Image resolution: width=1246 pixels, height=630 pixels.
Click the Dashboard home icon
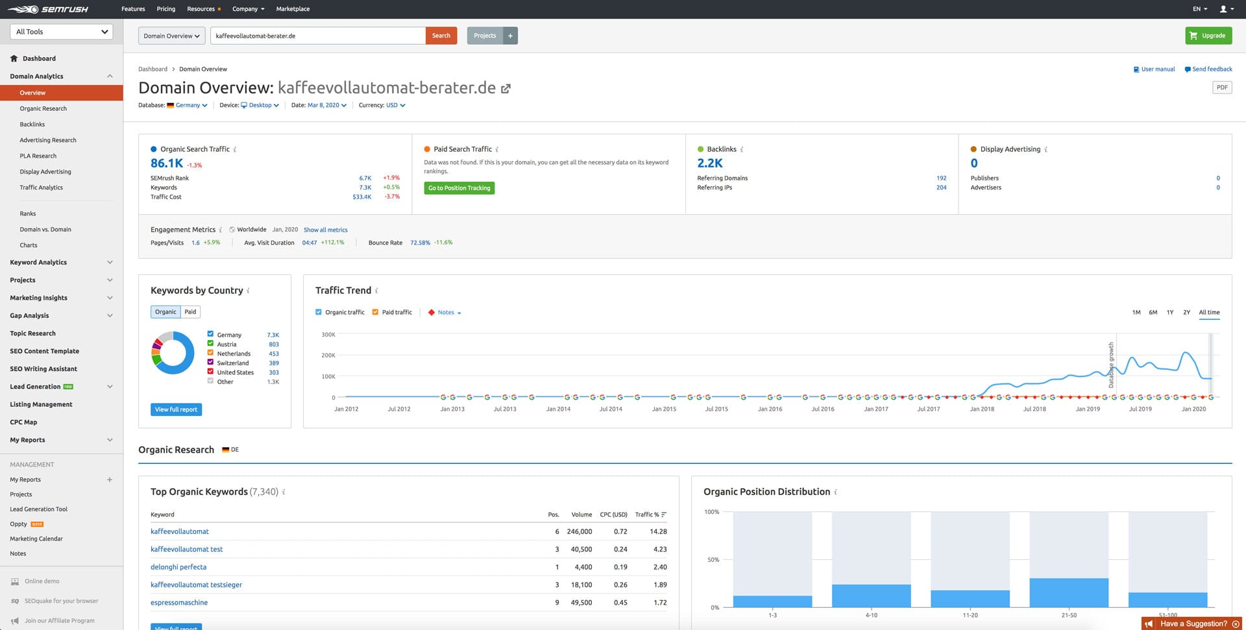click(x=14, y=58)
